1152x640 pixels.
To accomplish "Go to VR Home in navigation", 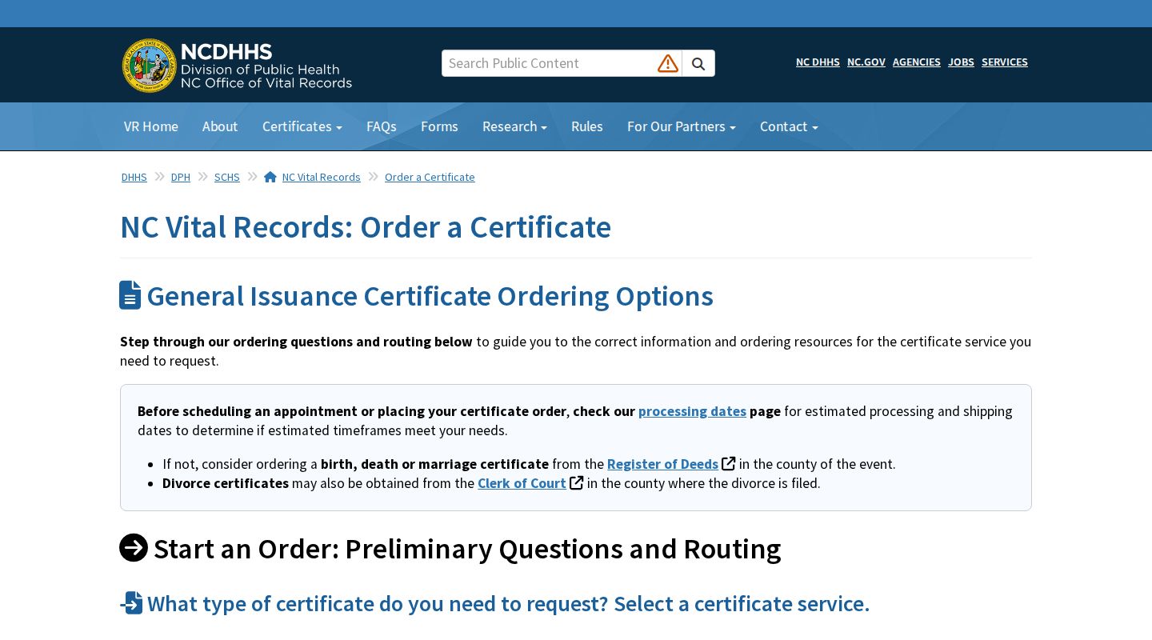I will pos(151,126).
